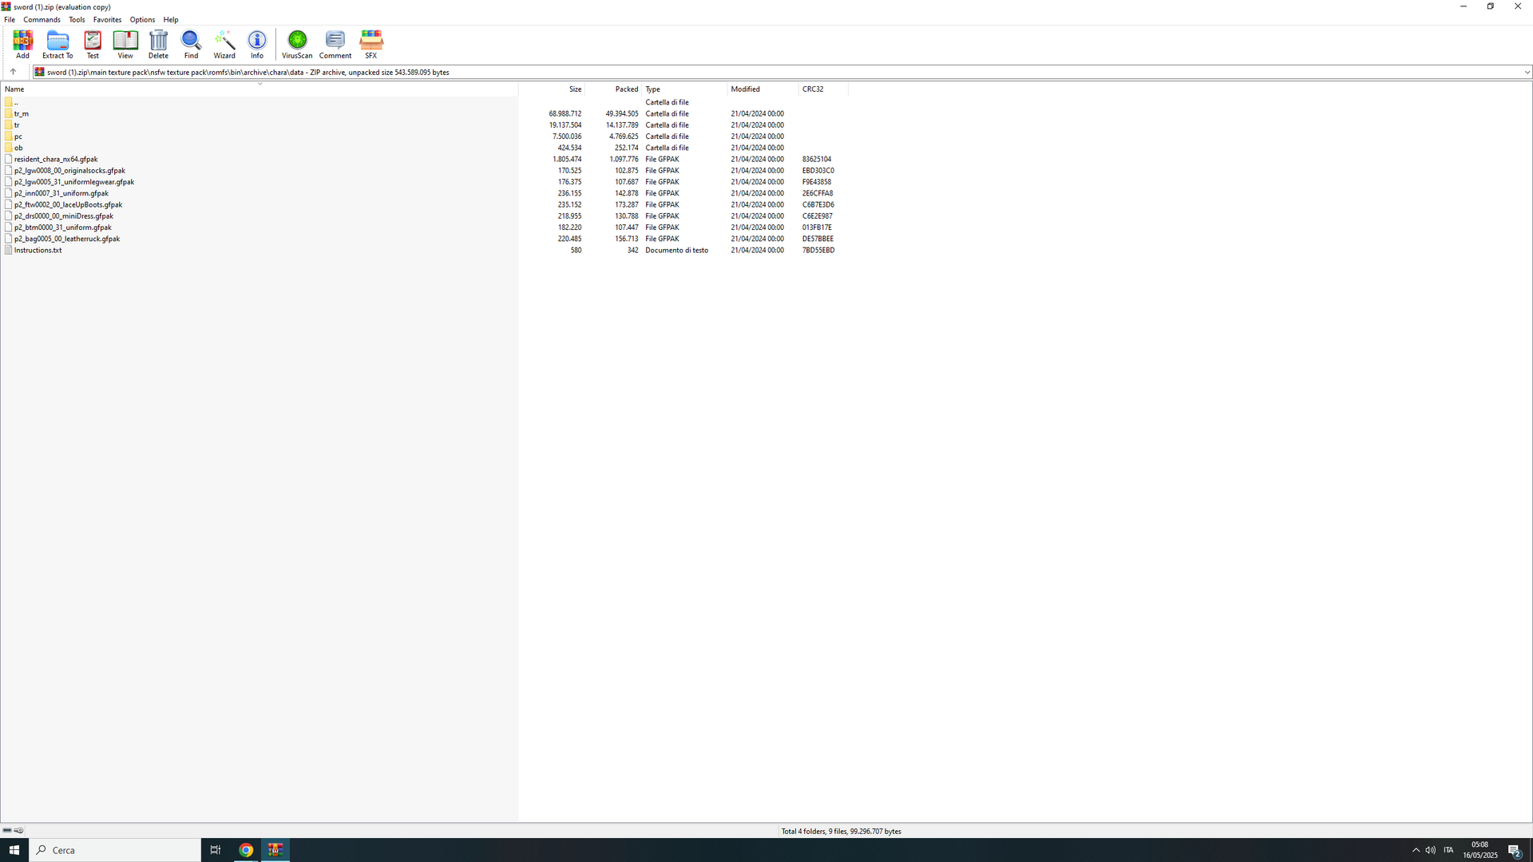Viewport: 1533px width, 862px height.
Task: Open the Commands menu
Action: [x=42, y=20]
